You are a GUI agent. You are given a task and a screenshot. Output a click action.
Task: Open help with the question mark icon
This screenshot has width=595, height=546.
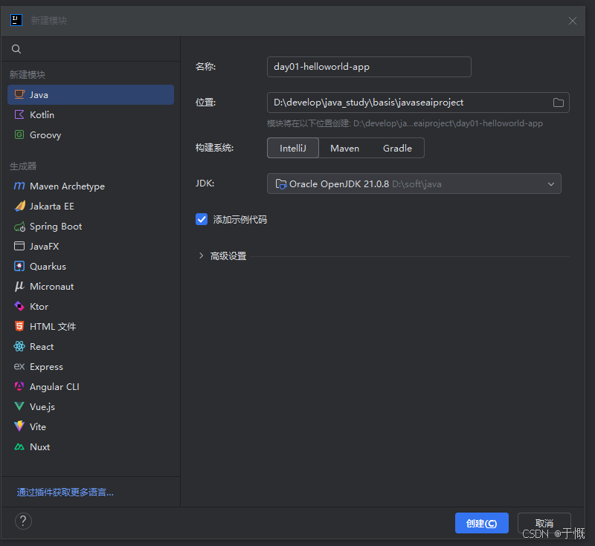pyautogui.click(x=23, y=521)
